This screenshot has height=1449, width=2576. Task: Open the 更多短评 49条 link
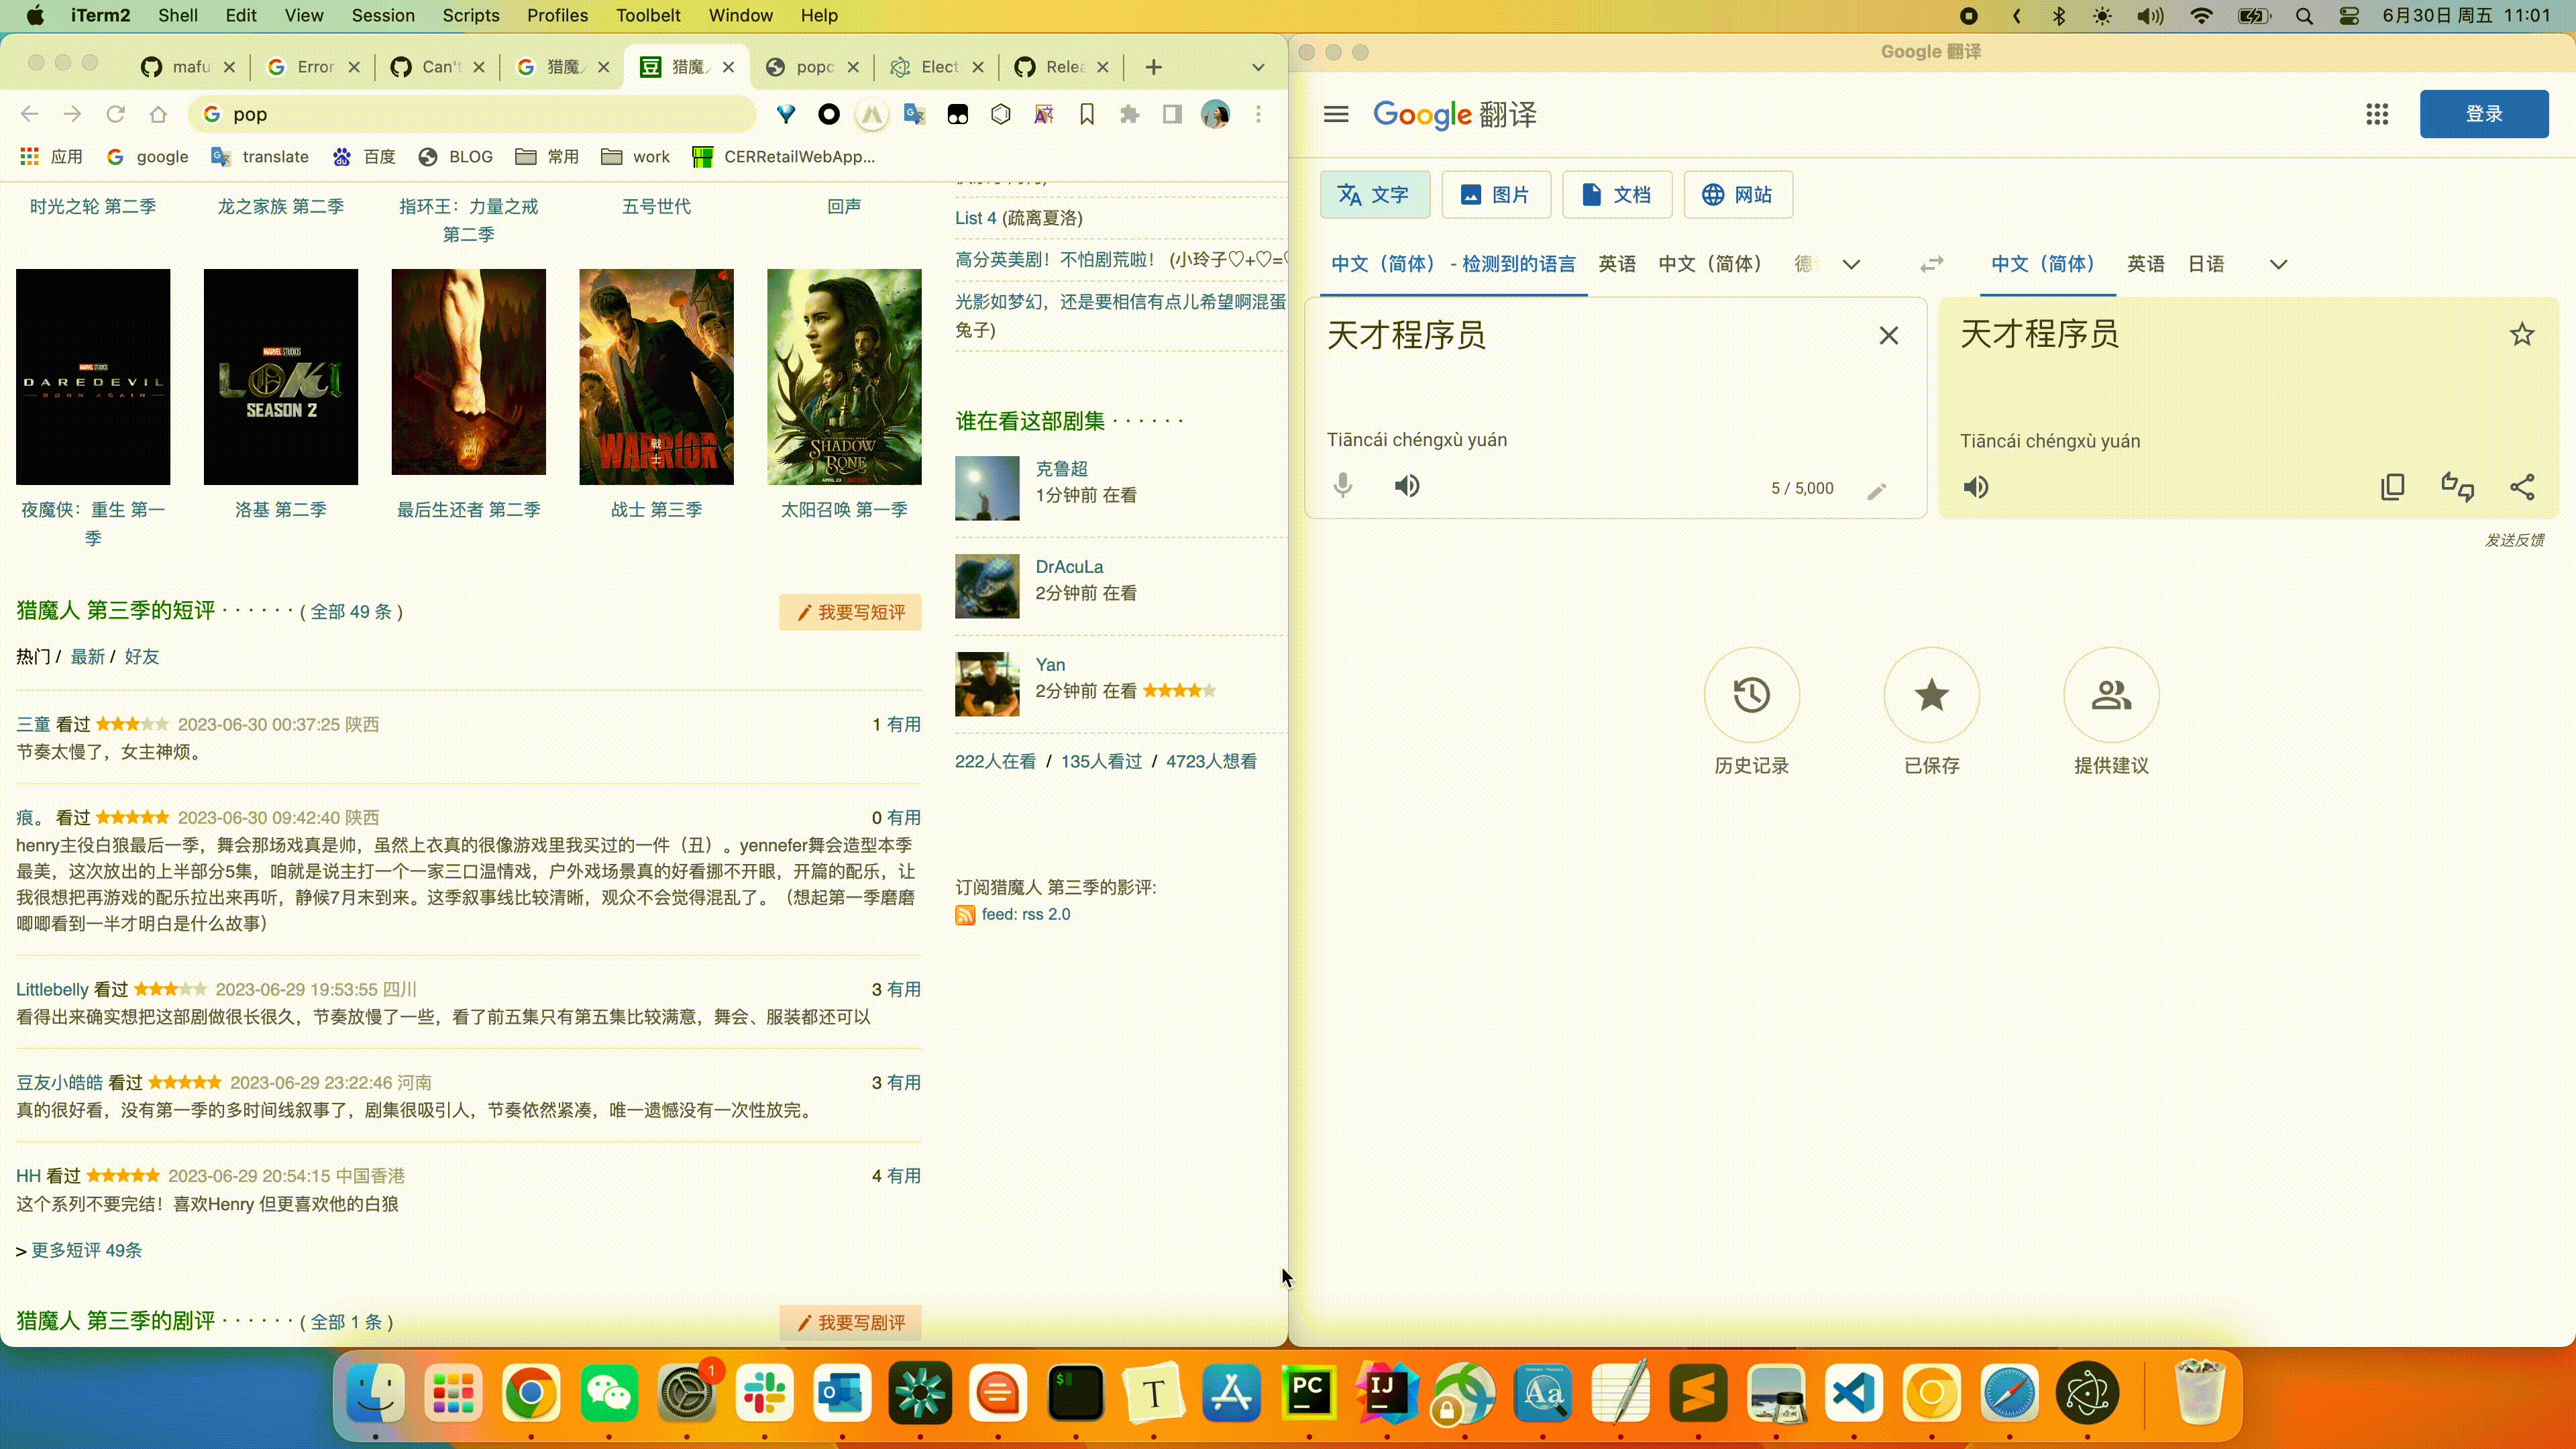pos(86,1250)
